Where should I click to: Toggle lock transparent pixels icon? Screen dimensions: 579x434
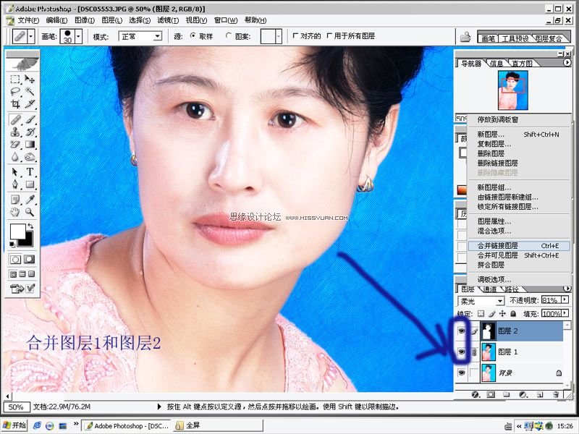(481, 314)
